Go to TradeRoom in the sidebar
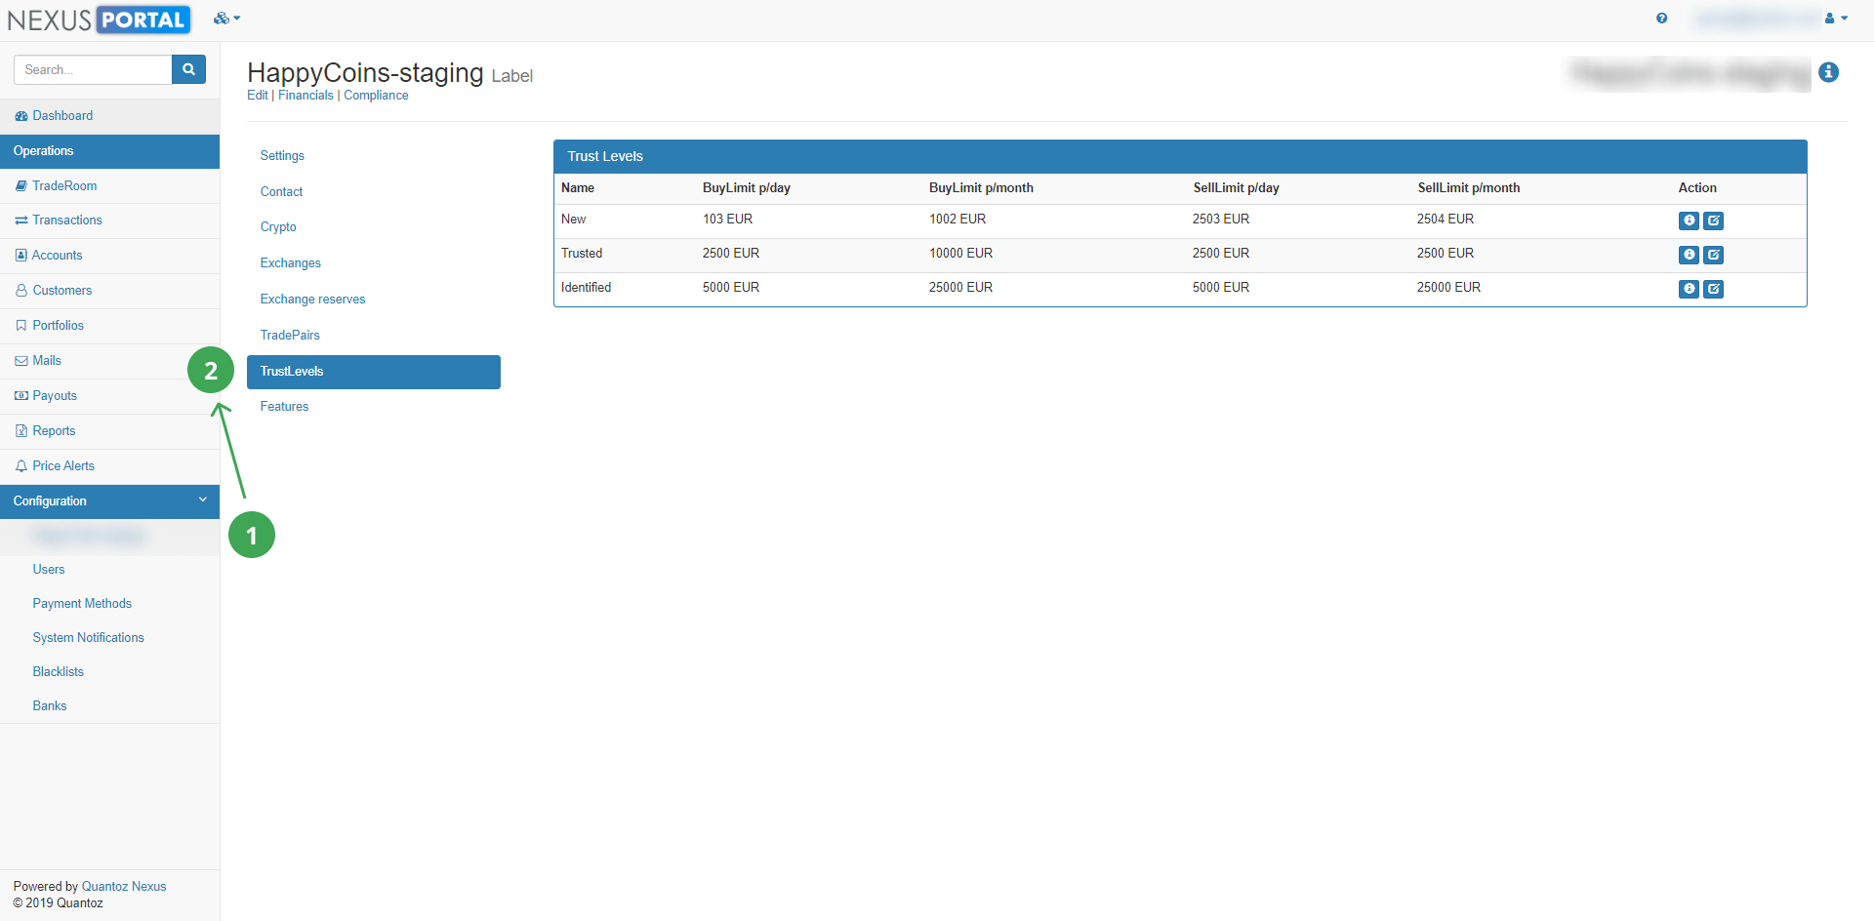 64,186
